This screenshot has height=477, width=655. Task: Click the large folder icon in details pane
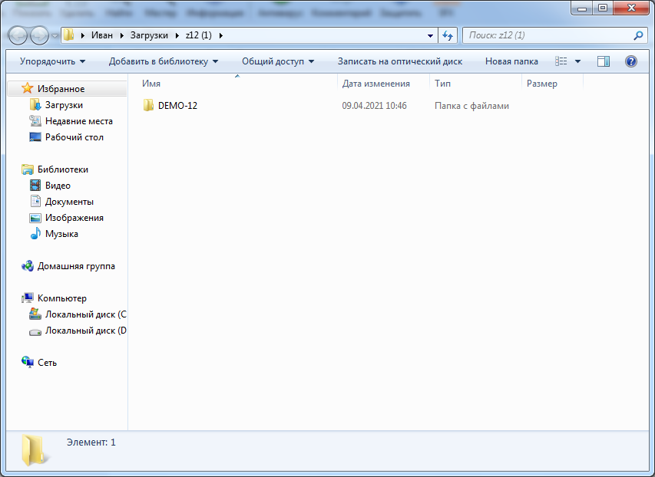point(34,450)
